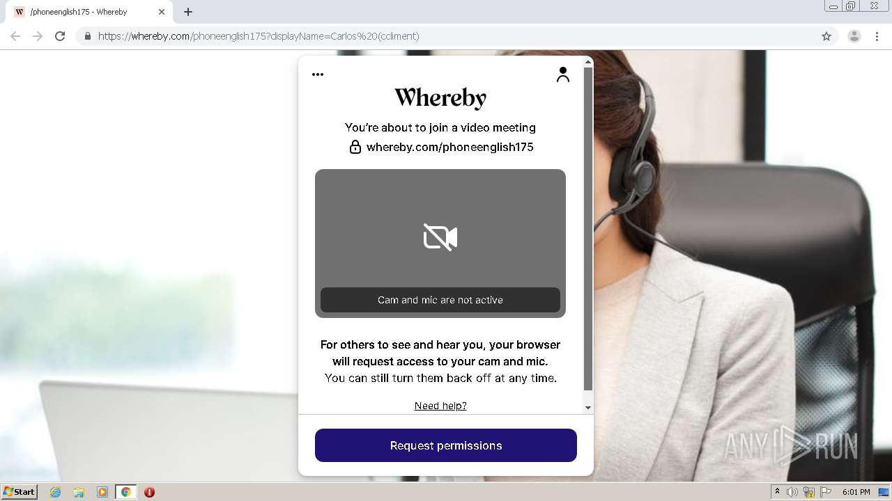Image resolution: width=892 pixels, height=501 pixels.
Task: Open the Need help? link
Action: (x=440, y=406)
